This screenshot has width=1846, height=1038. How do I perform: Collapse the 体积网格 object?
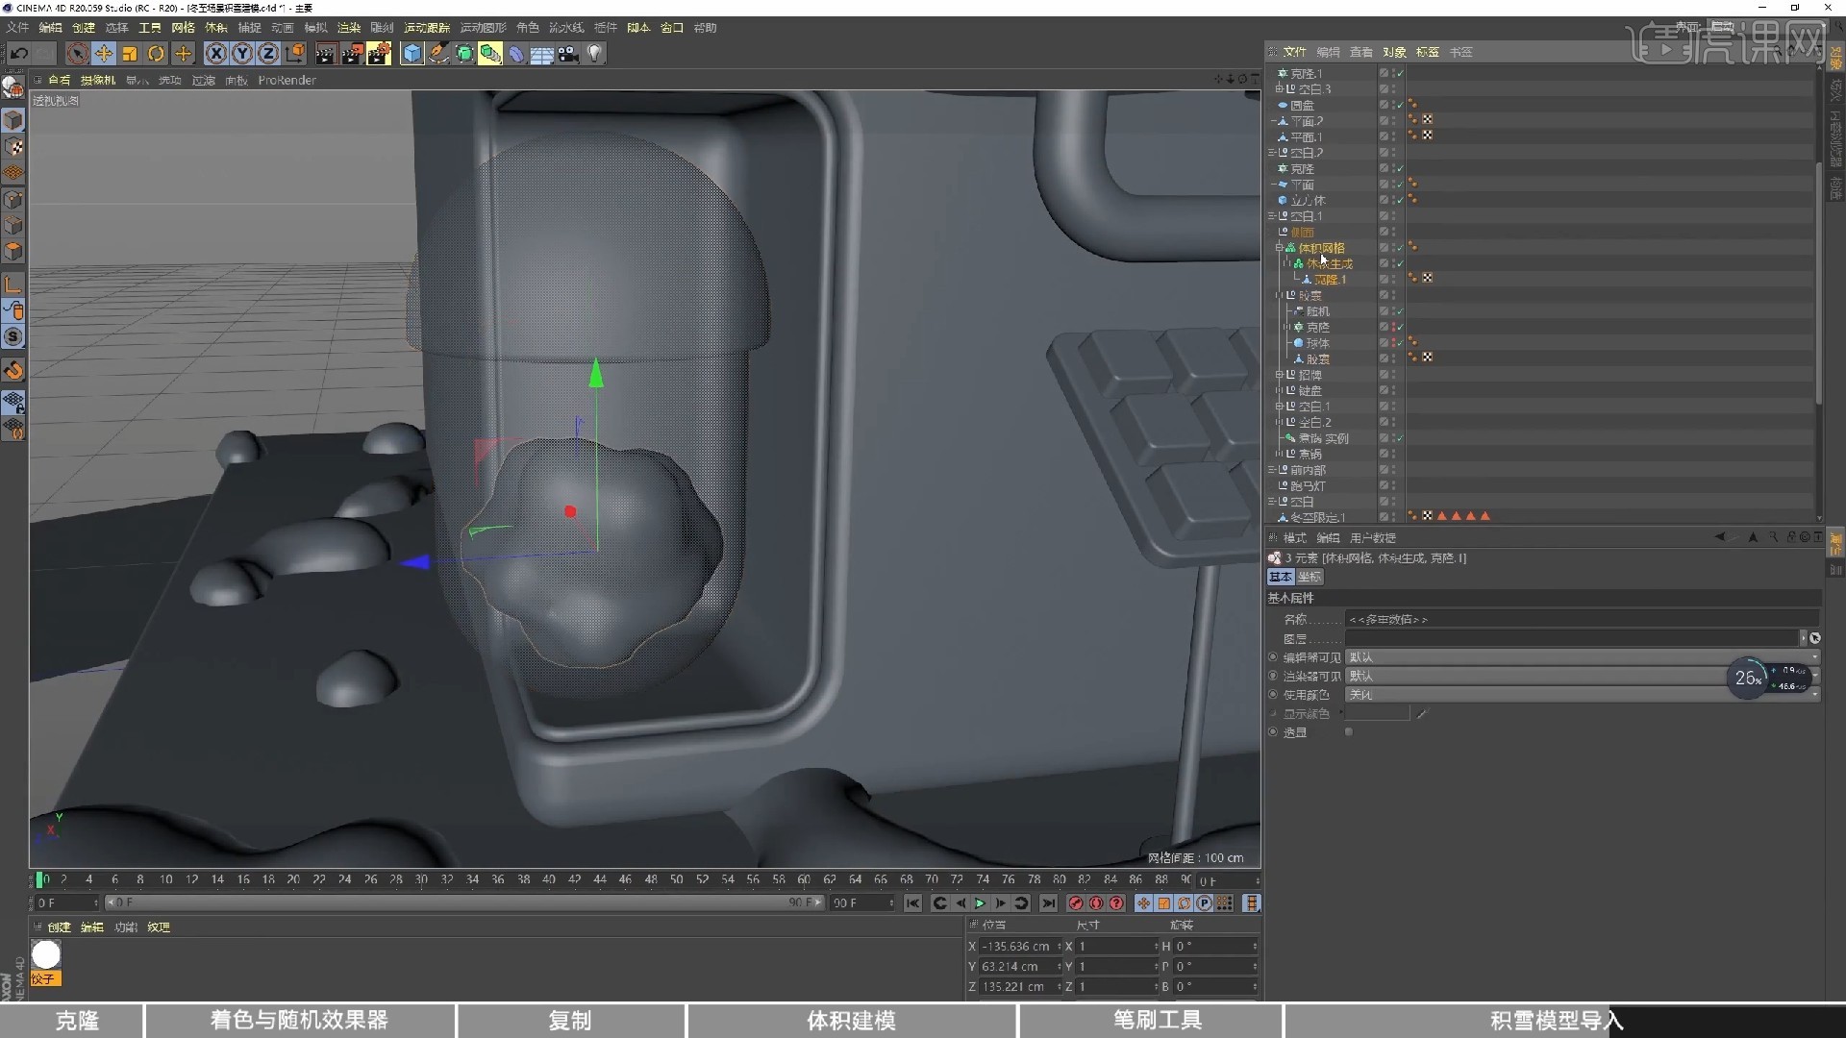pos(1280,248)
